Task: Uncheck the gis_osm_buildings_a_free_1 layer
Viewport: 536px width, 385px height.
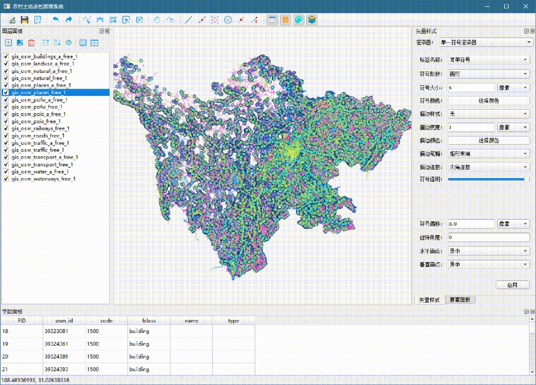Action: pos(5,57)
